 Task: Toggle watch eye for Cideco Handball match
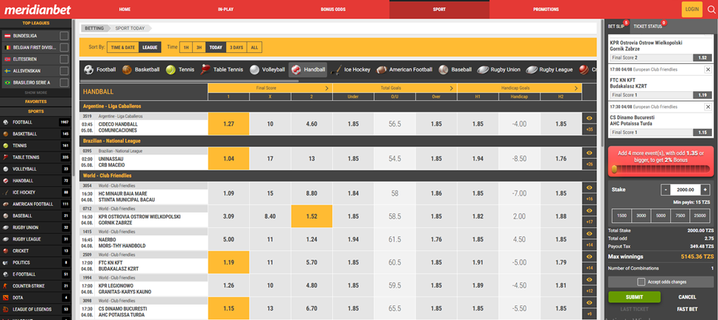[589, 118]
